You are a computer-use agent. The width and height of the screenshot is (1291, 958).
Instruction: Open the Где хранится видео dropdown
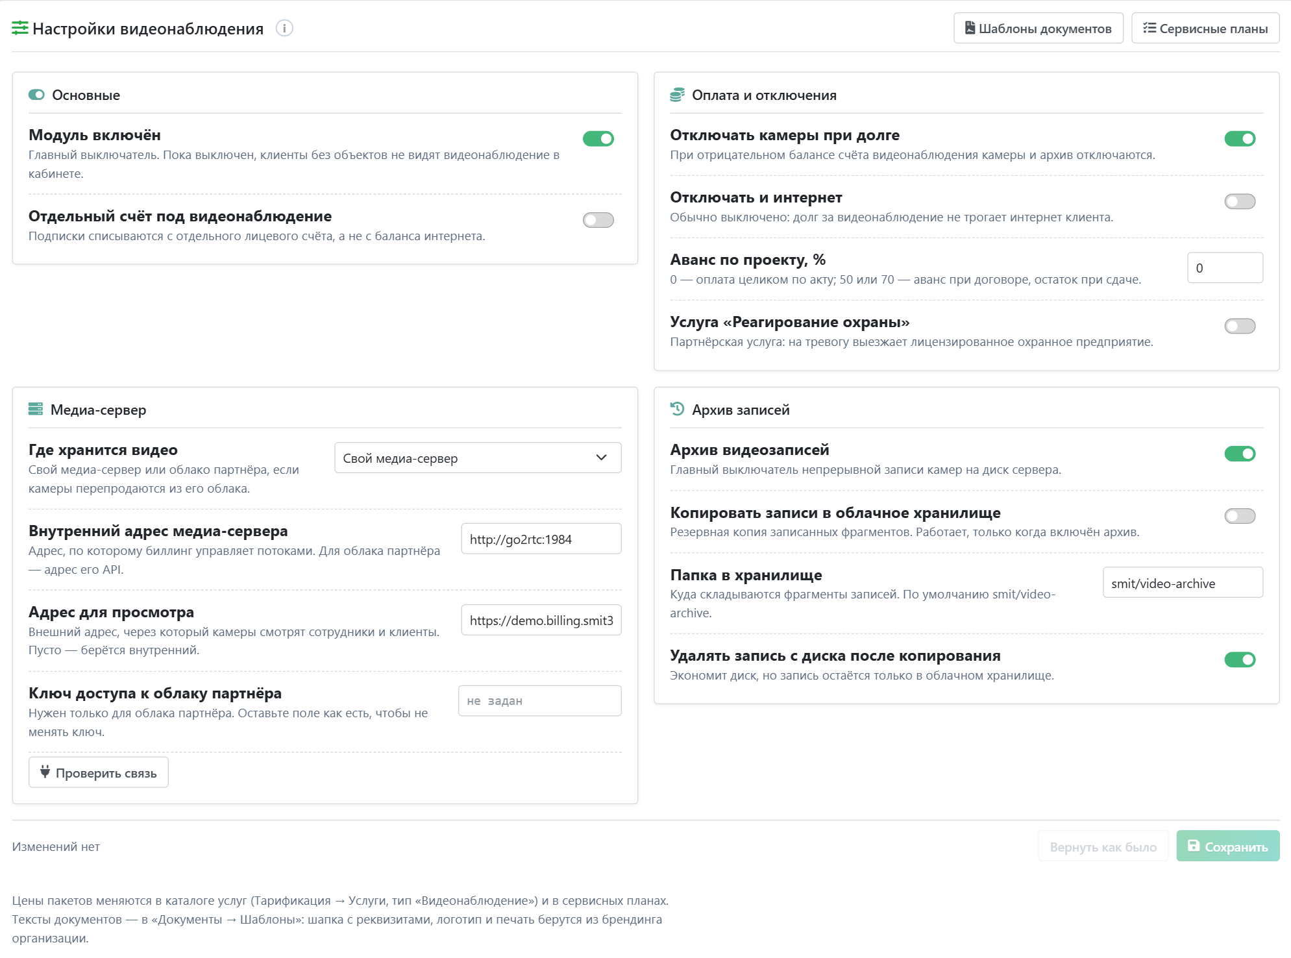[x=478, y=458]
